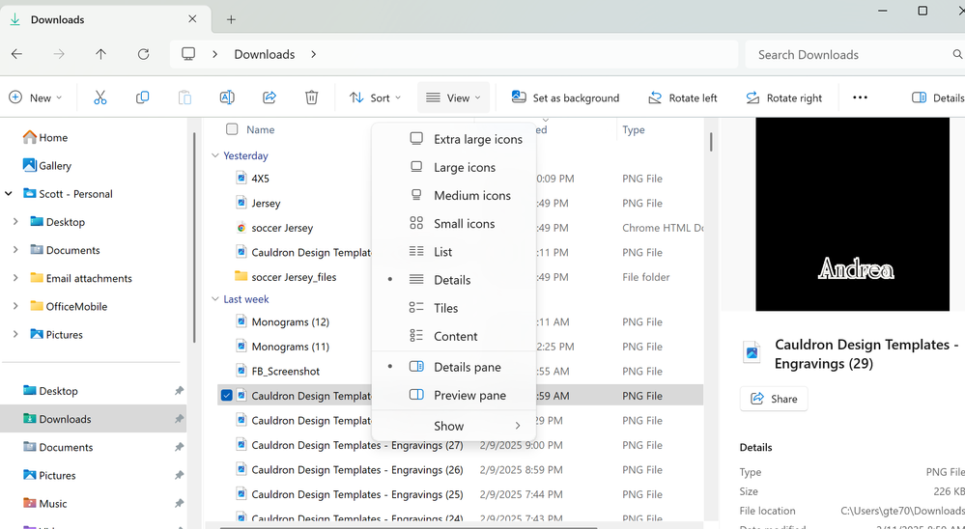The height and width of the screenshot is (529, 965).
Task: Click the Share arrow icon in toolbar
Action: (x=269, y=97)
